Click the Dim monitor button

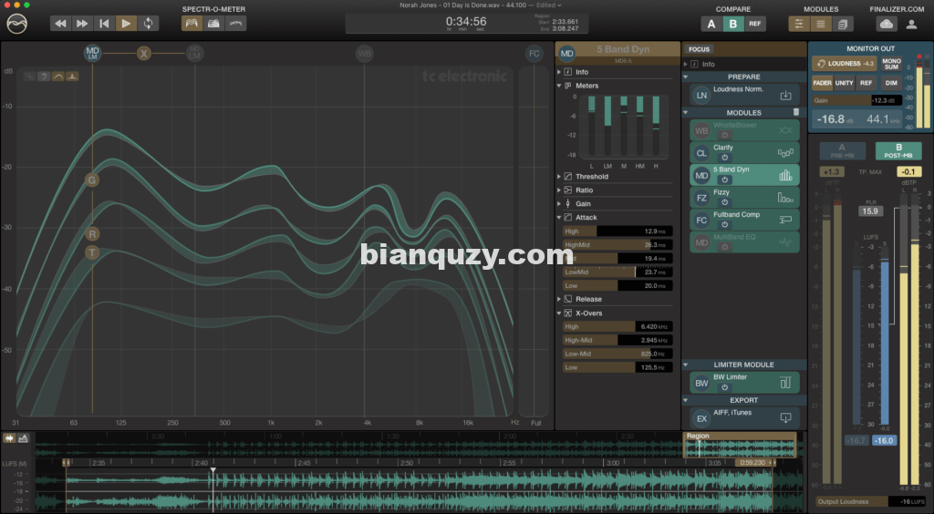[891, 83]
